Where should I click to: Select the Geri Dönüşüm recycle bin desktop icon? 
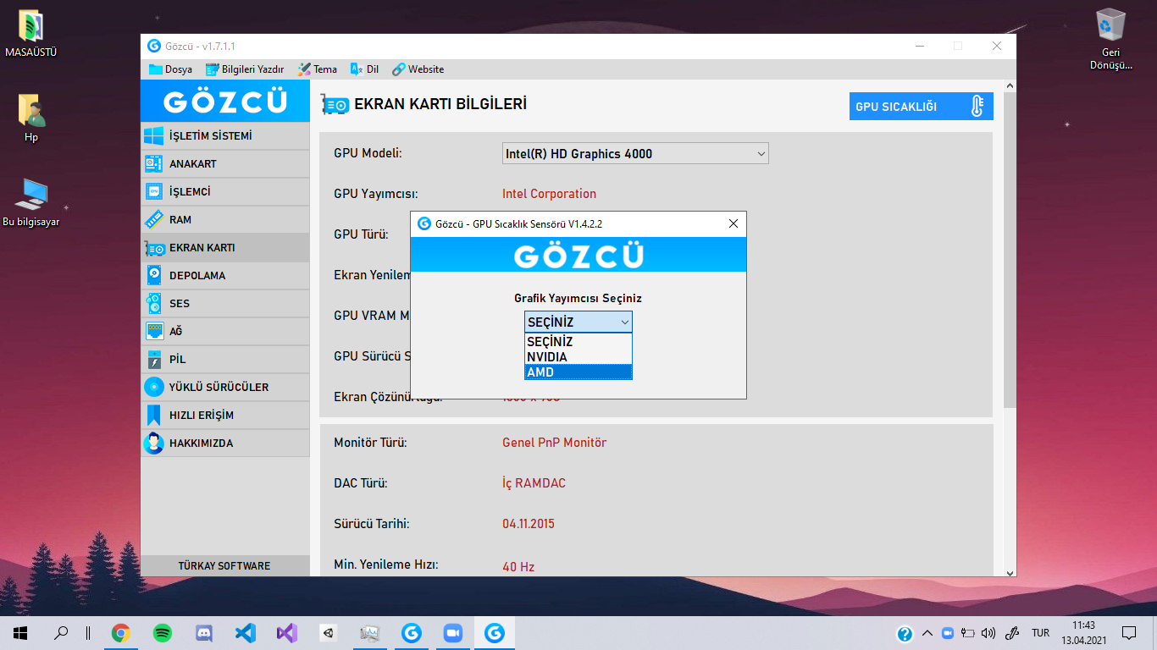pyautogui.click(x=1110, y=39)
